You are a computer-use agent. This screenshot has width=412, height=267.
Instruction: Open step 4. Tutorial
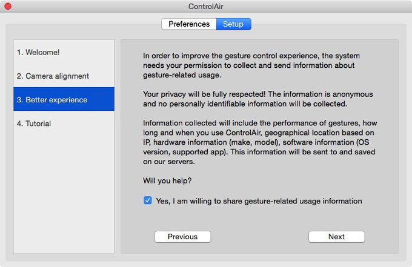click(x=64, y=123)
